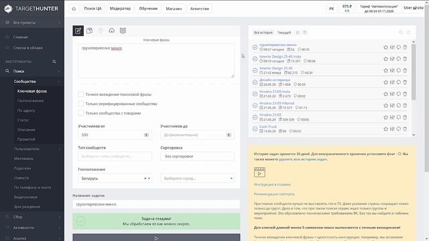
Task: Select 'Геоположение' in the sidebar
Action: (30, 101)
